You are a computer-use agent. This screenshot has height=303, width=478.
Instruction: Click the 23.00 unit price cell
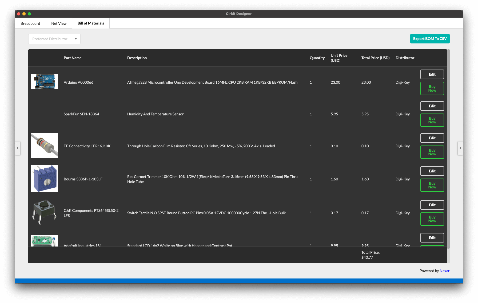(x=335, y=82)
